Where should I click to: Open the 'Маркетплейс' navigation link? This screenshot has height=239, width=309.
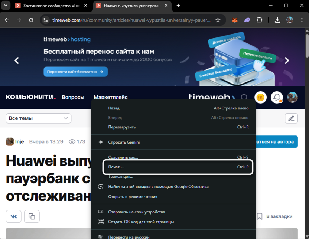point(111,97)
